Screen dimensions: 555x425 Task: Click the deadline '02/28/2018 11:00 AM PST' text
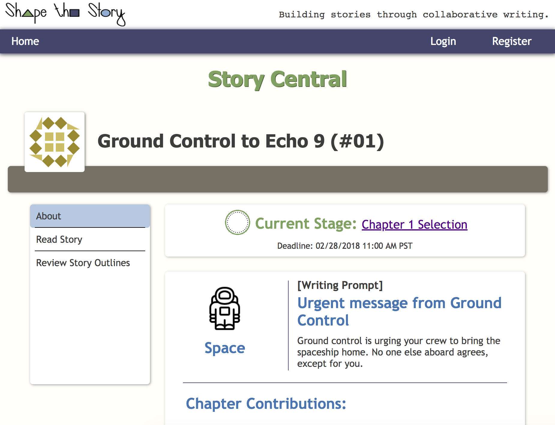[x=364, y=246]
